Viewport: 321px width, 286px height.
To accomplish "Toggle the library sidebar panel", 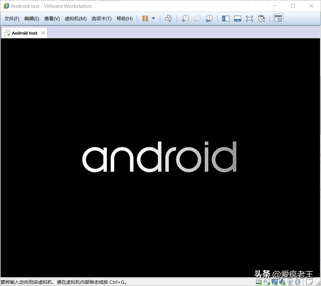I will tap(226, 19).
